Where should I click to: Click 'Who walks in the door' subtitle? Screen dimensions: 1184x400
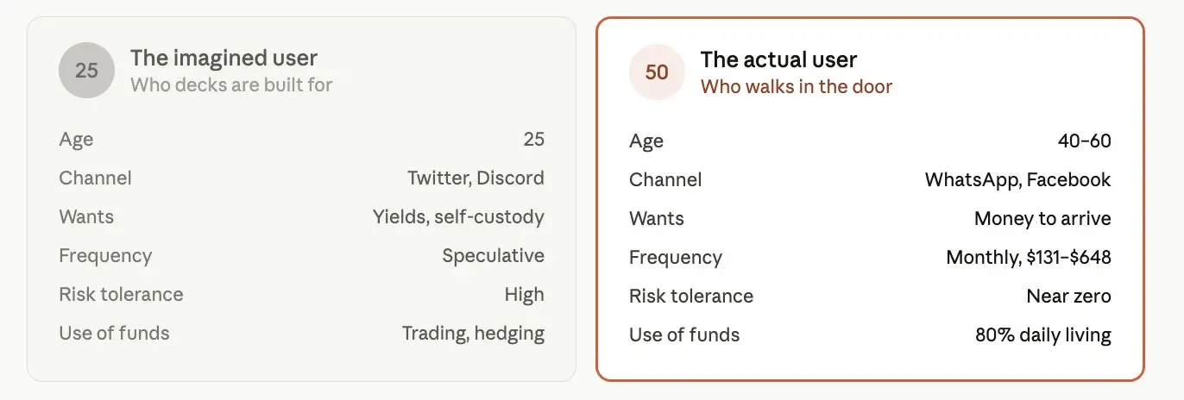coord(797,86)
